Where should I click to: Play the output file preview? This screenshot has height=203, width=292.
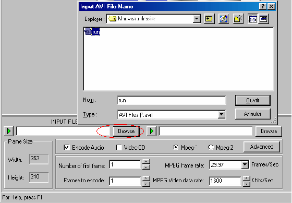(x=152, y=131)
